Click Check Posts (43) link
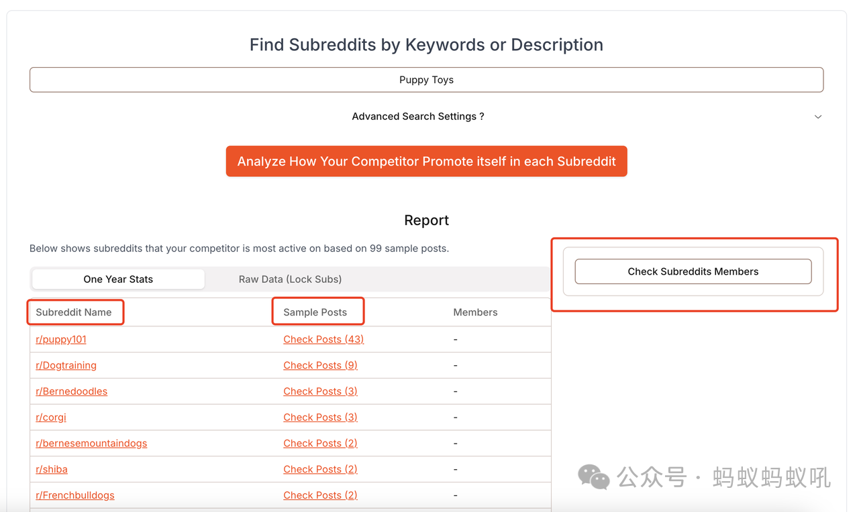Image resolution: width=859 pixels, height=512 pixels. [323, 339]
